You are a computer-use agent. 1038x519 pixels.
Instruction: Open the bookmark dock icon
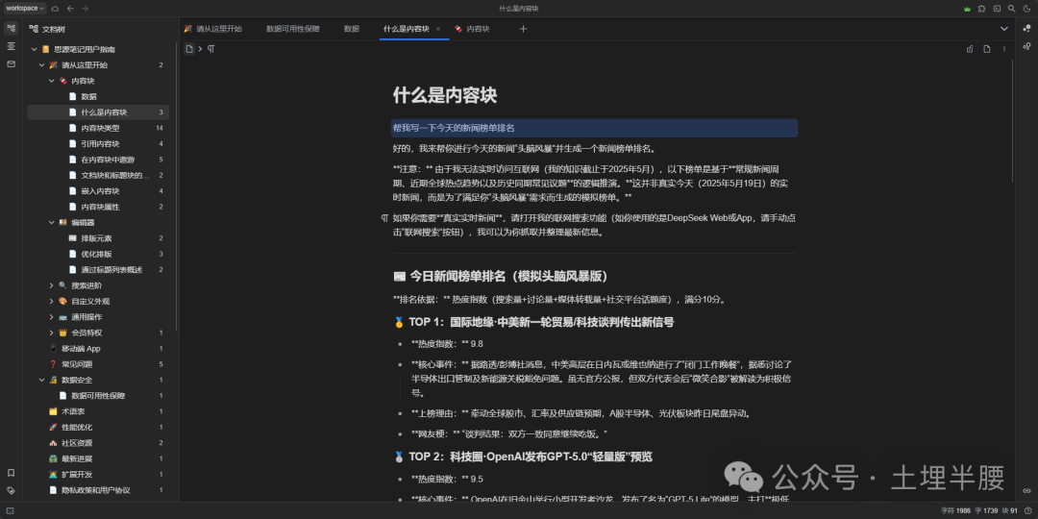coord(11,473)
